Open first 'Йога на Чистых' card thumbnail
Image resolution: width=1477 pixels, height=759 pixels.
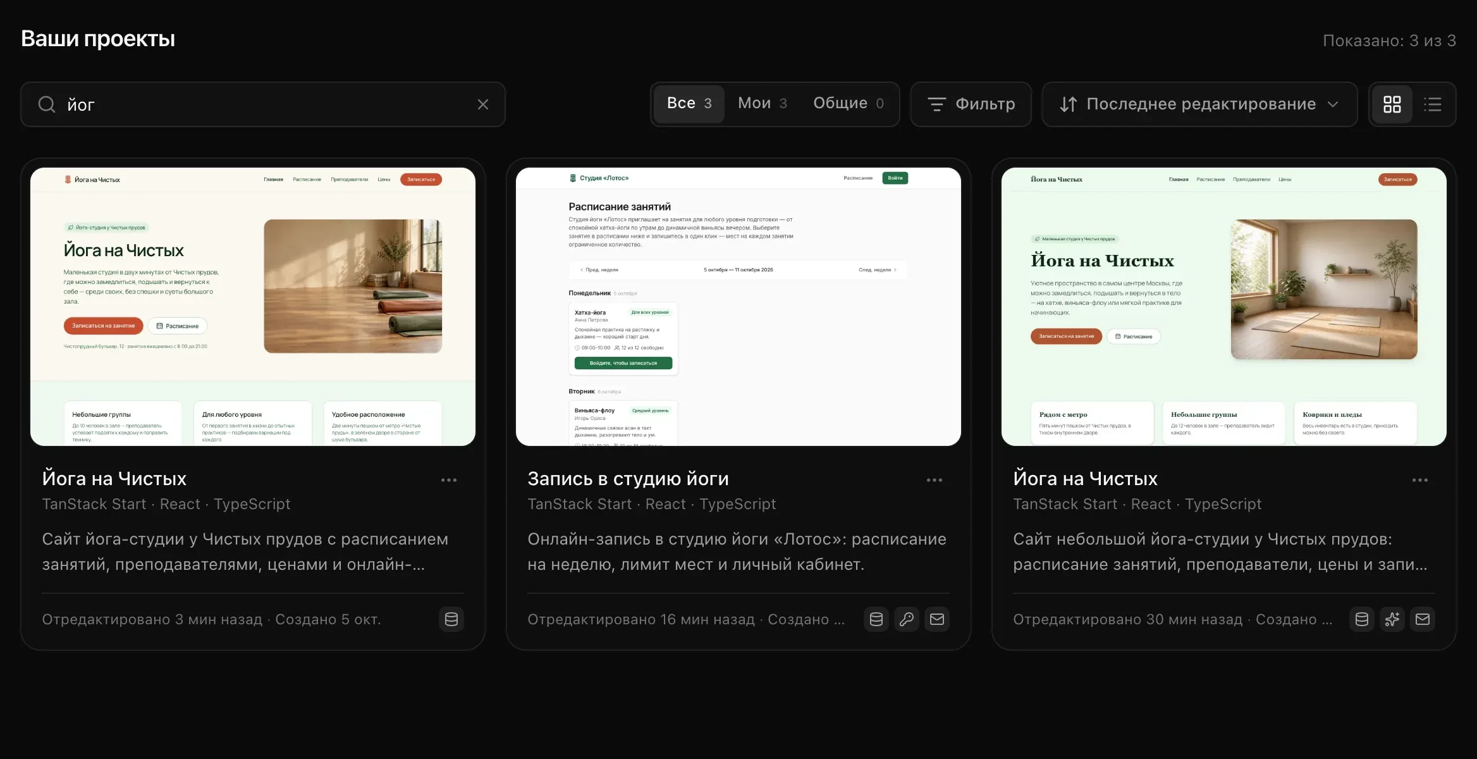253,307
